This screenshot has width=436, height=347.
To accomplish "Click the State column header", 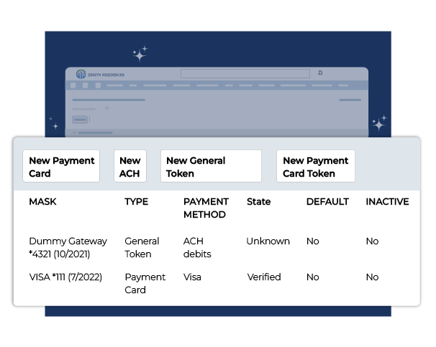I will click(x=258, y=202).
